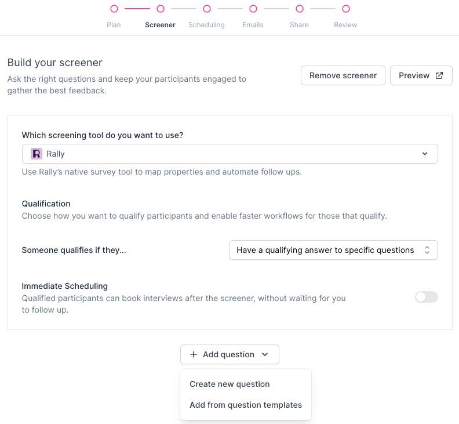Screen dimensions: 459x424
Task: Collapse the Add question dropdown chevron
Action: (x=265, y=354)
